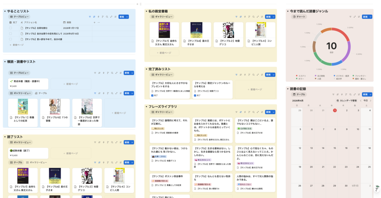Click filter icon in やることリスト toolbar
Viewport: 381px width, 198px height.
(90, 17)
